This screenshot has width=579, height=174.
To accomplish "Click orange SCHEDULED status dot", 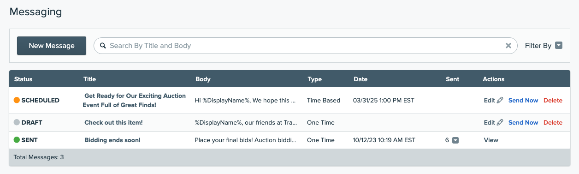I will (17, 100).
